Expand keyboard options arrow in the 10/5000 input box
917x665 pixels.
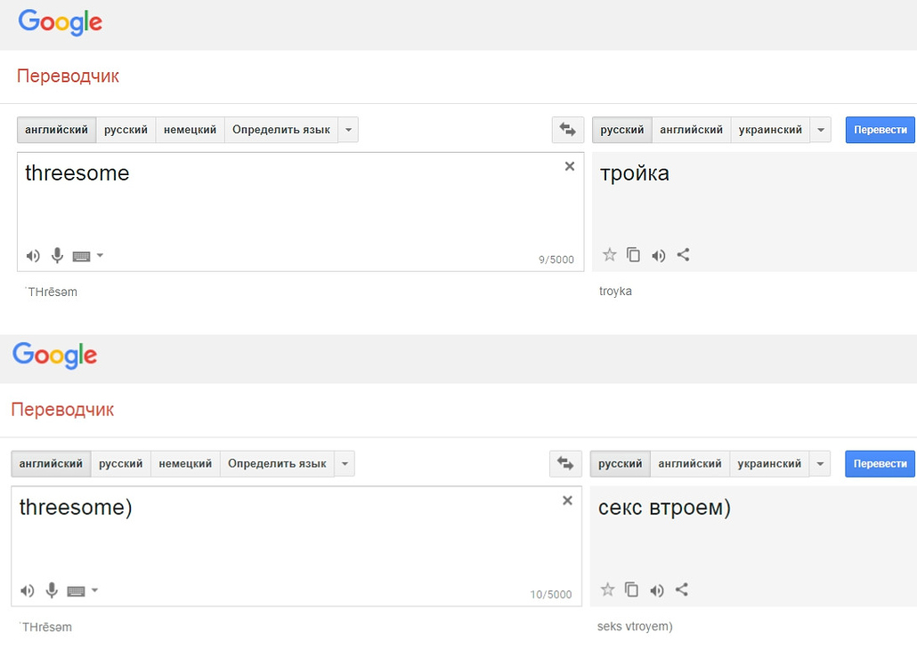click(x=94, y=590)
